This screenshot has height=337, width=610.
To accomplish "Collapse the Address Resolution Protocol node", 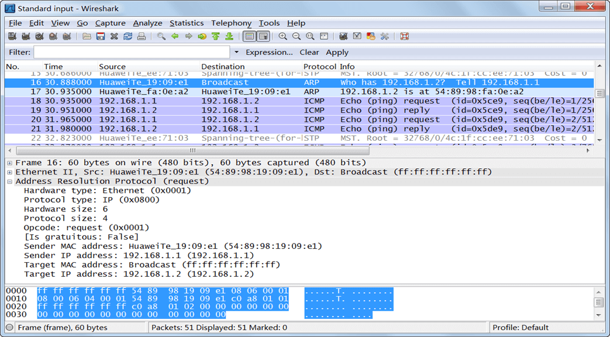I will 10,182.
